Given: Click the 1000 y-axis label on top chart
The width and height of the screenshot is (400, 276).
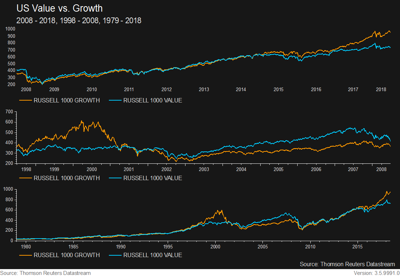Looking at the screenshot, I should [x=11, y=29].
